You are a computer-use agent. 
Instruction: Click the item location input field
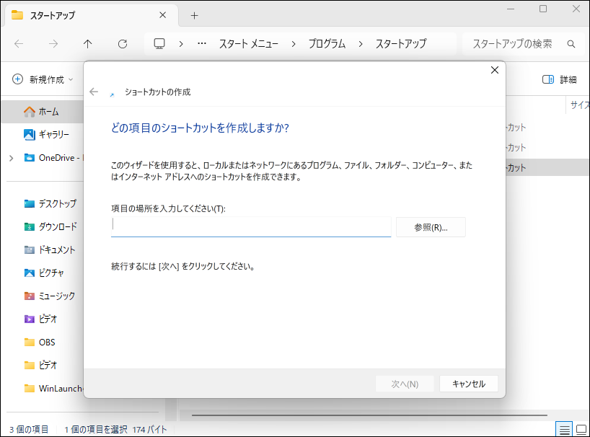251,226
